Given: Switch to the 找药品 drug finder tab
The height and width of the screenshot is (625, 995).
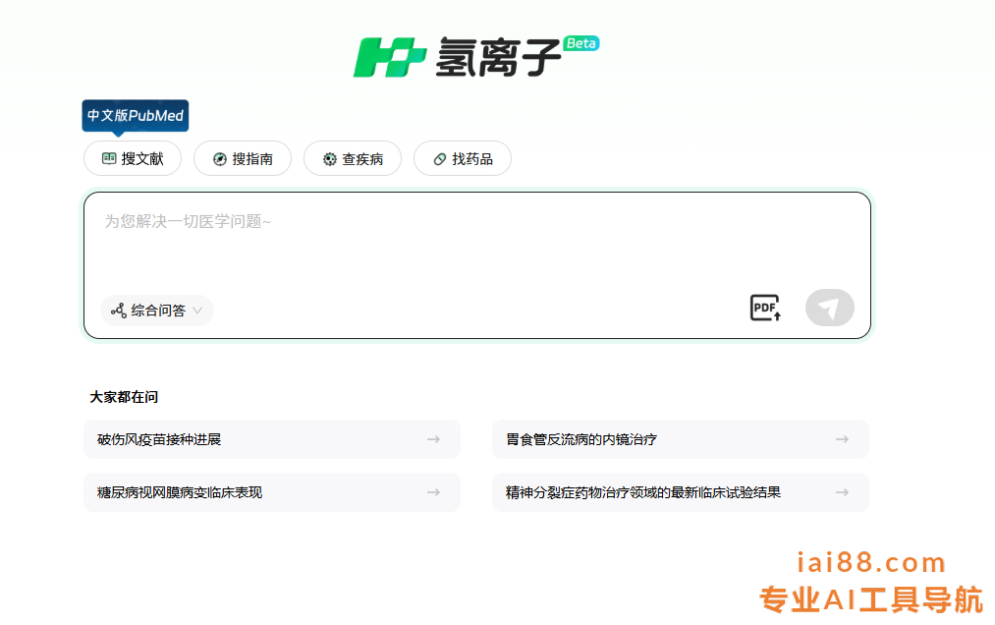Looking at the screenshot, I should 463,158.
